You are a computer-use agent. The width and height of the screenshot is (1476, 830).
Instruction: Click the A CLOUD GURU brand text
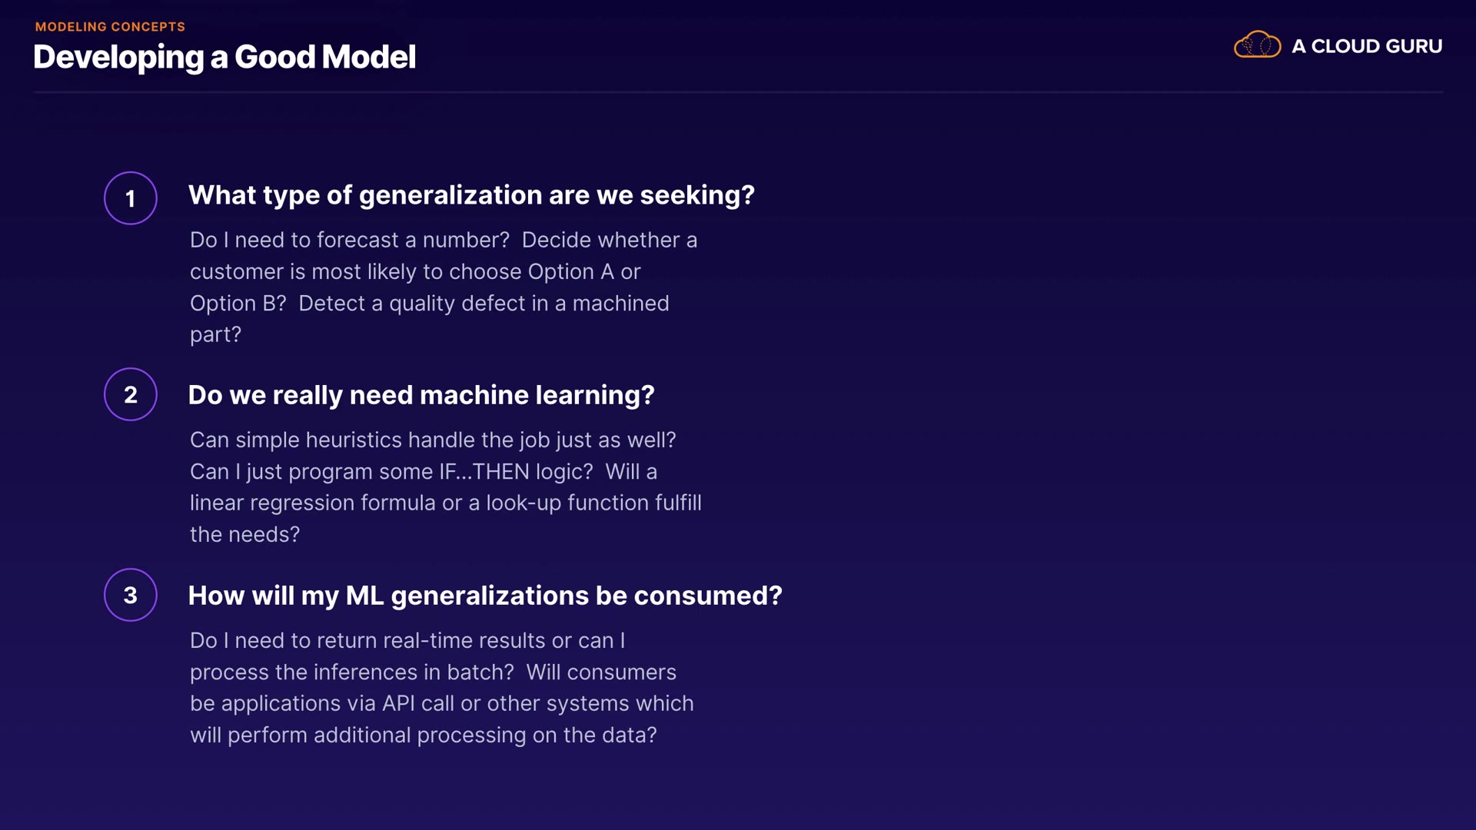click(x=1366, y=46)
